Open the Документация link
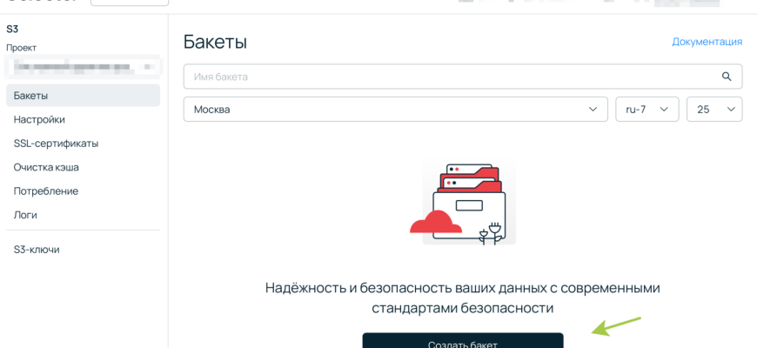The image size is (757, 348). pos(707,42)
